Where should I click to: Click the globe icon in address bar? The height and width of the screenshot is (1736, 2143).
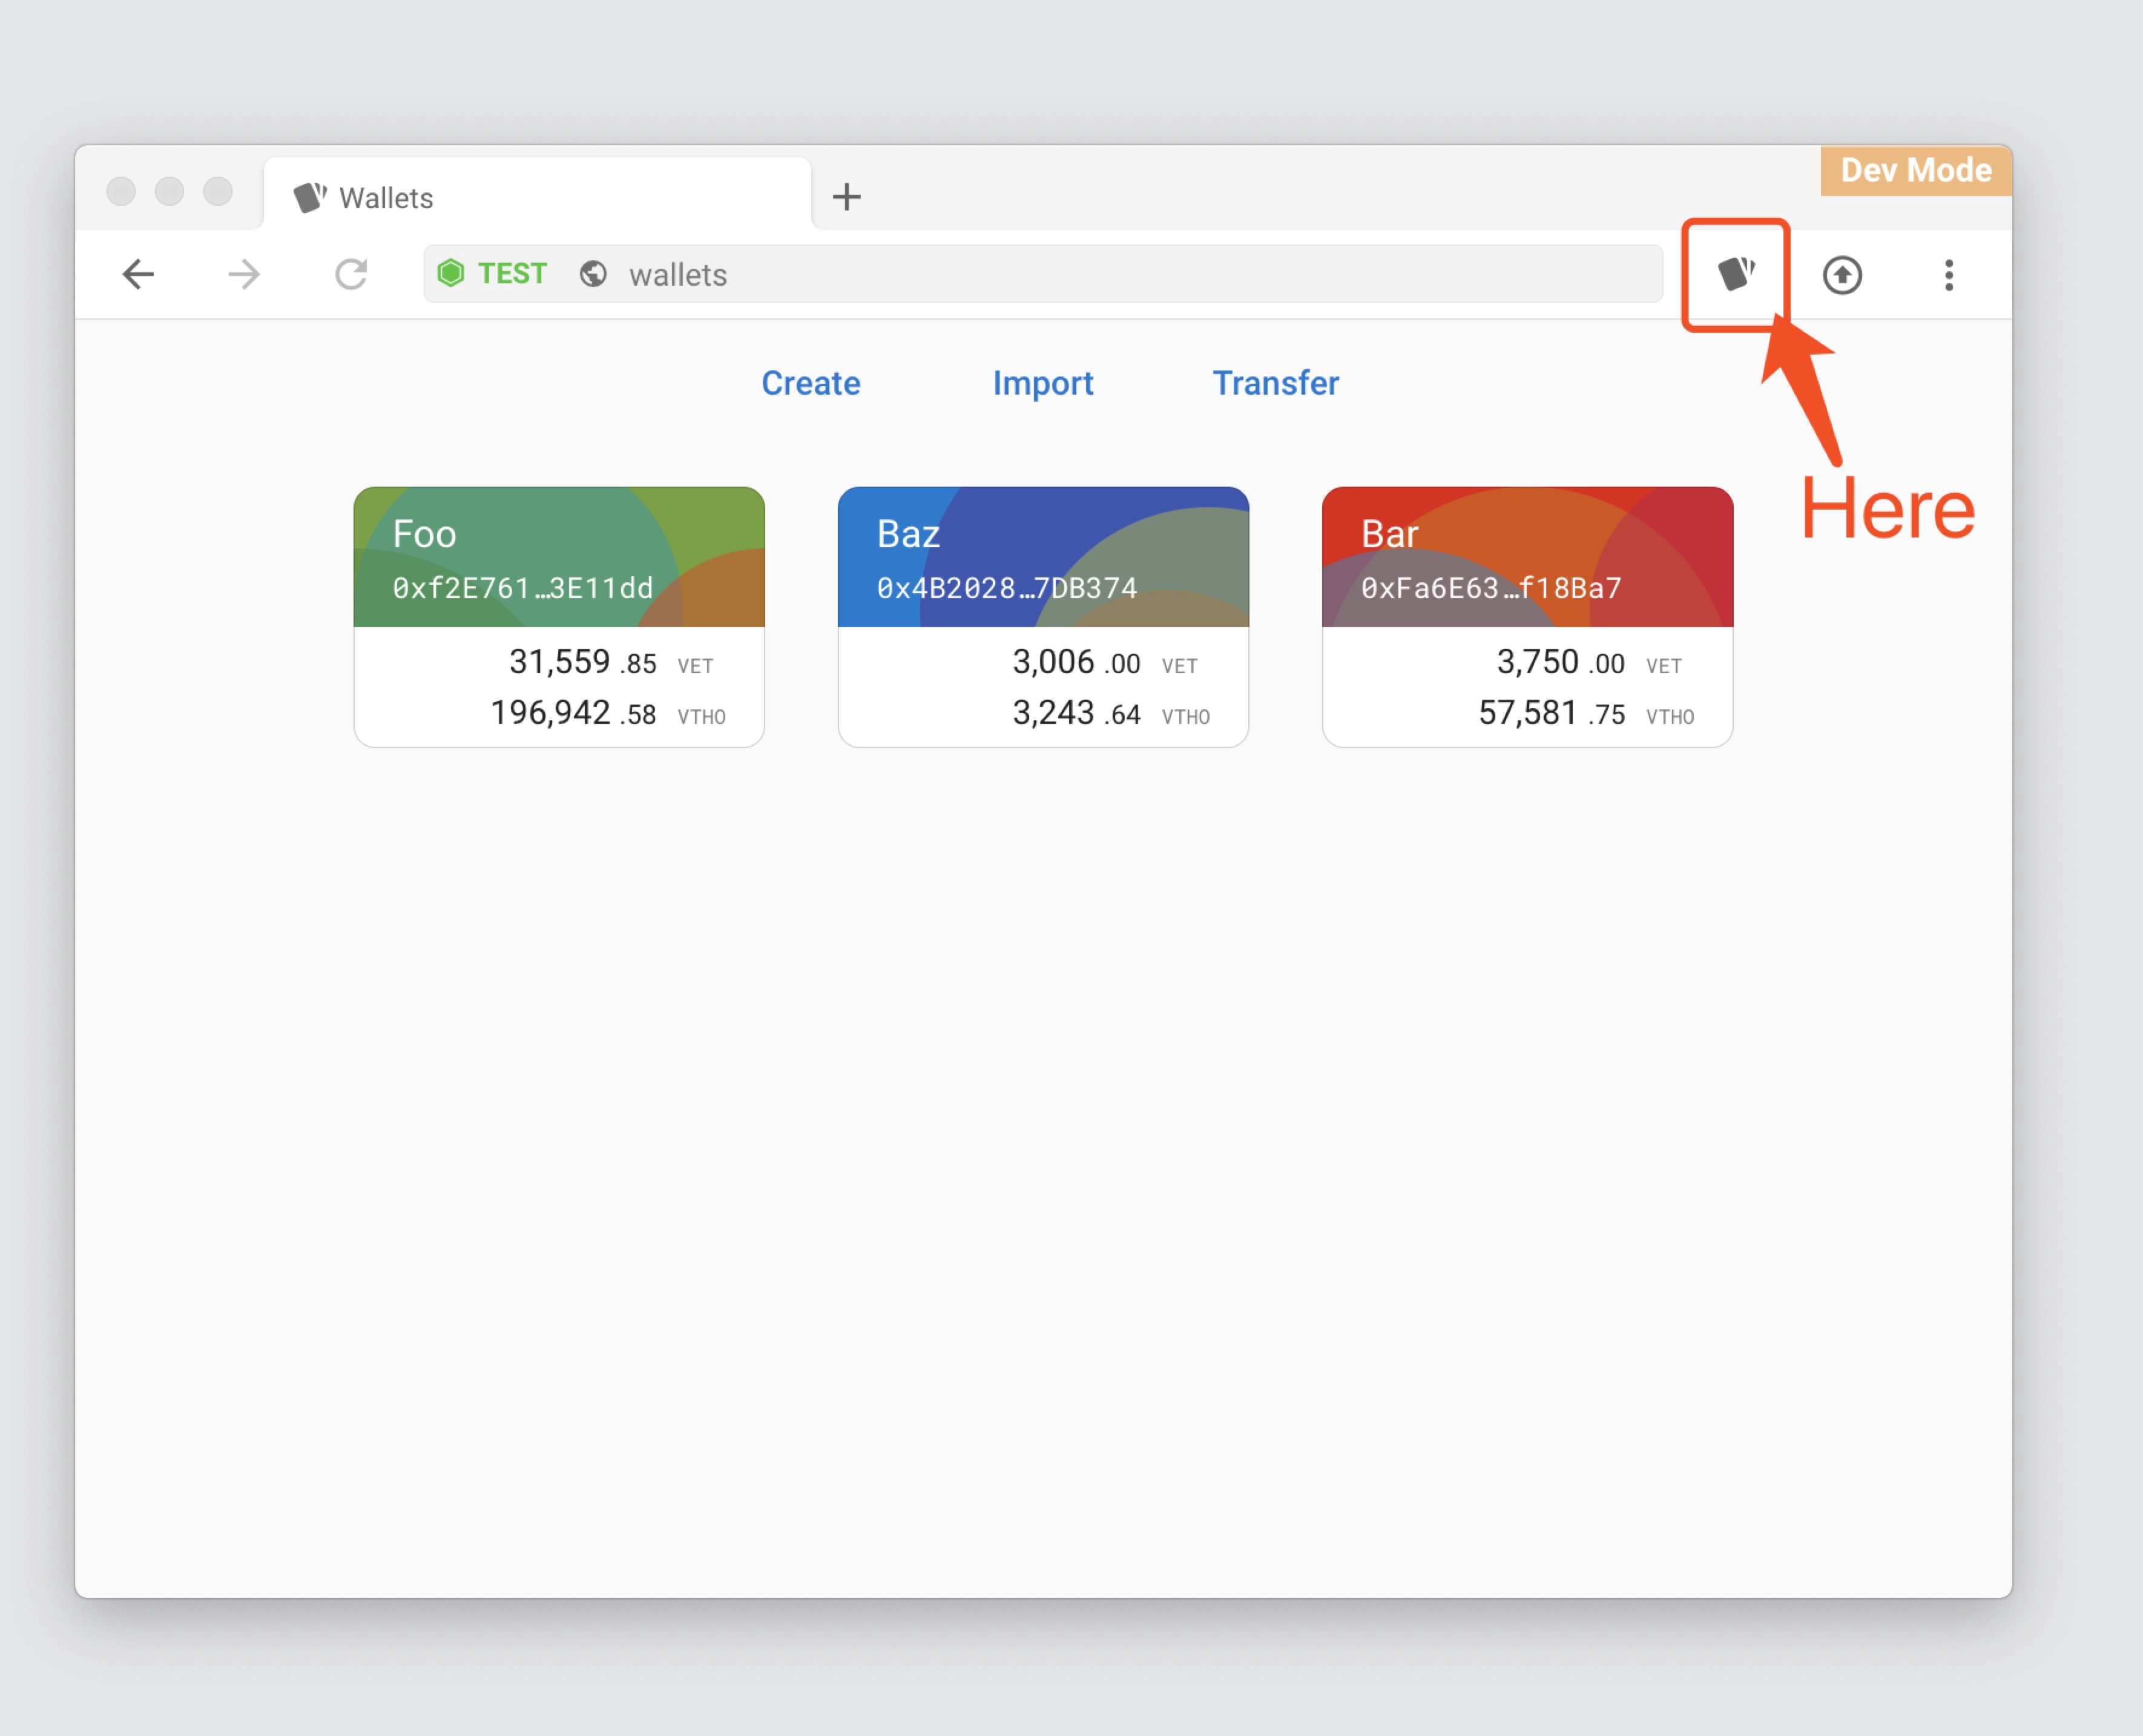coord(593,274)
